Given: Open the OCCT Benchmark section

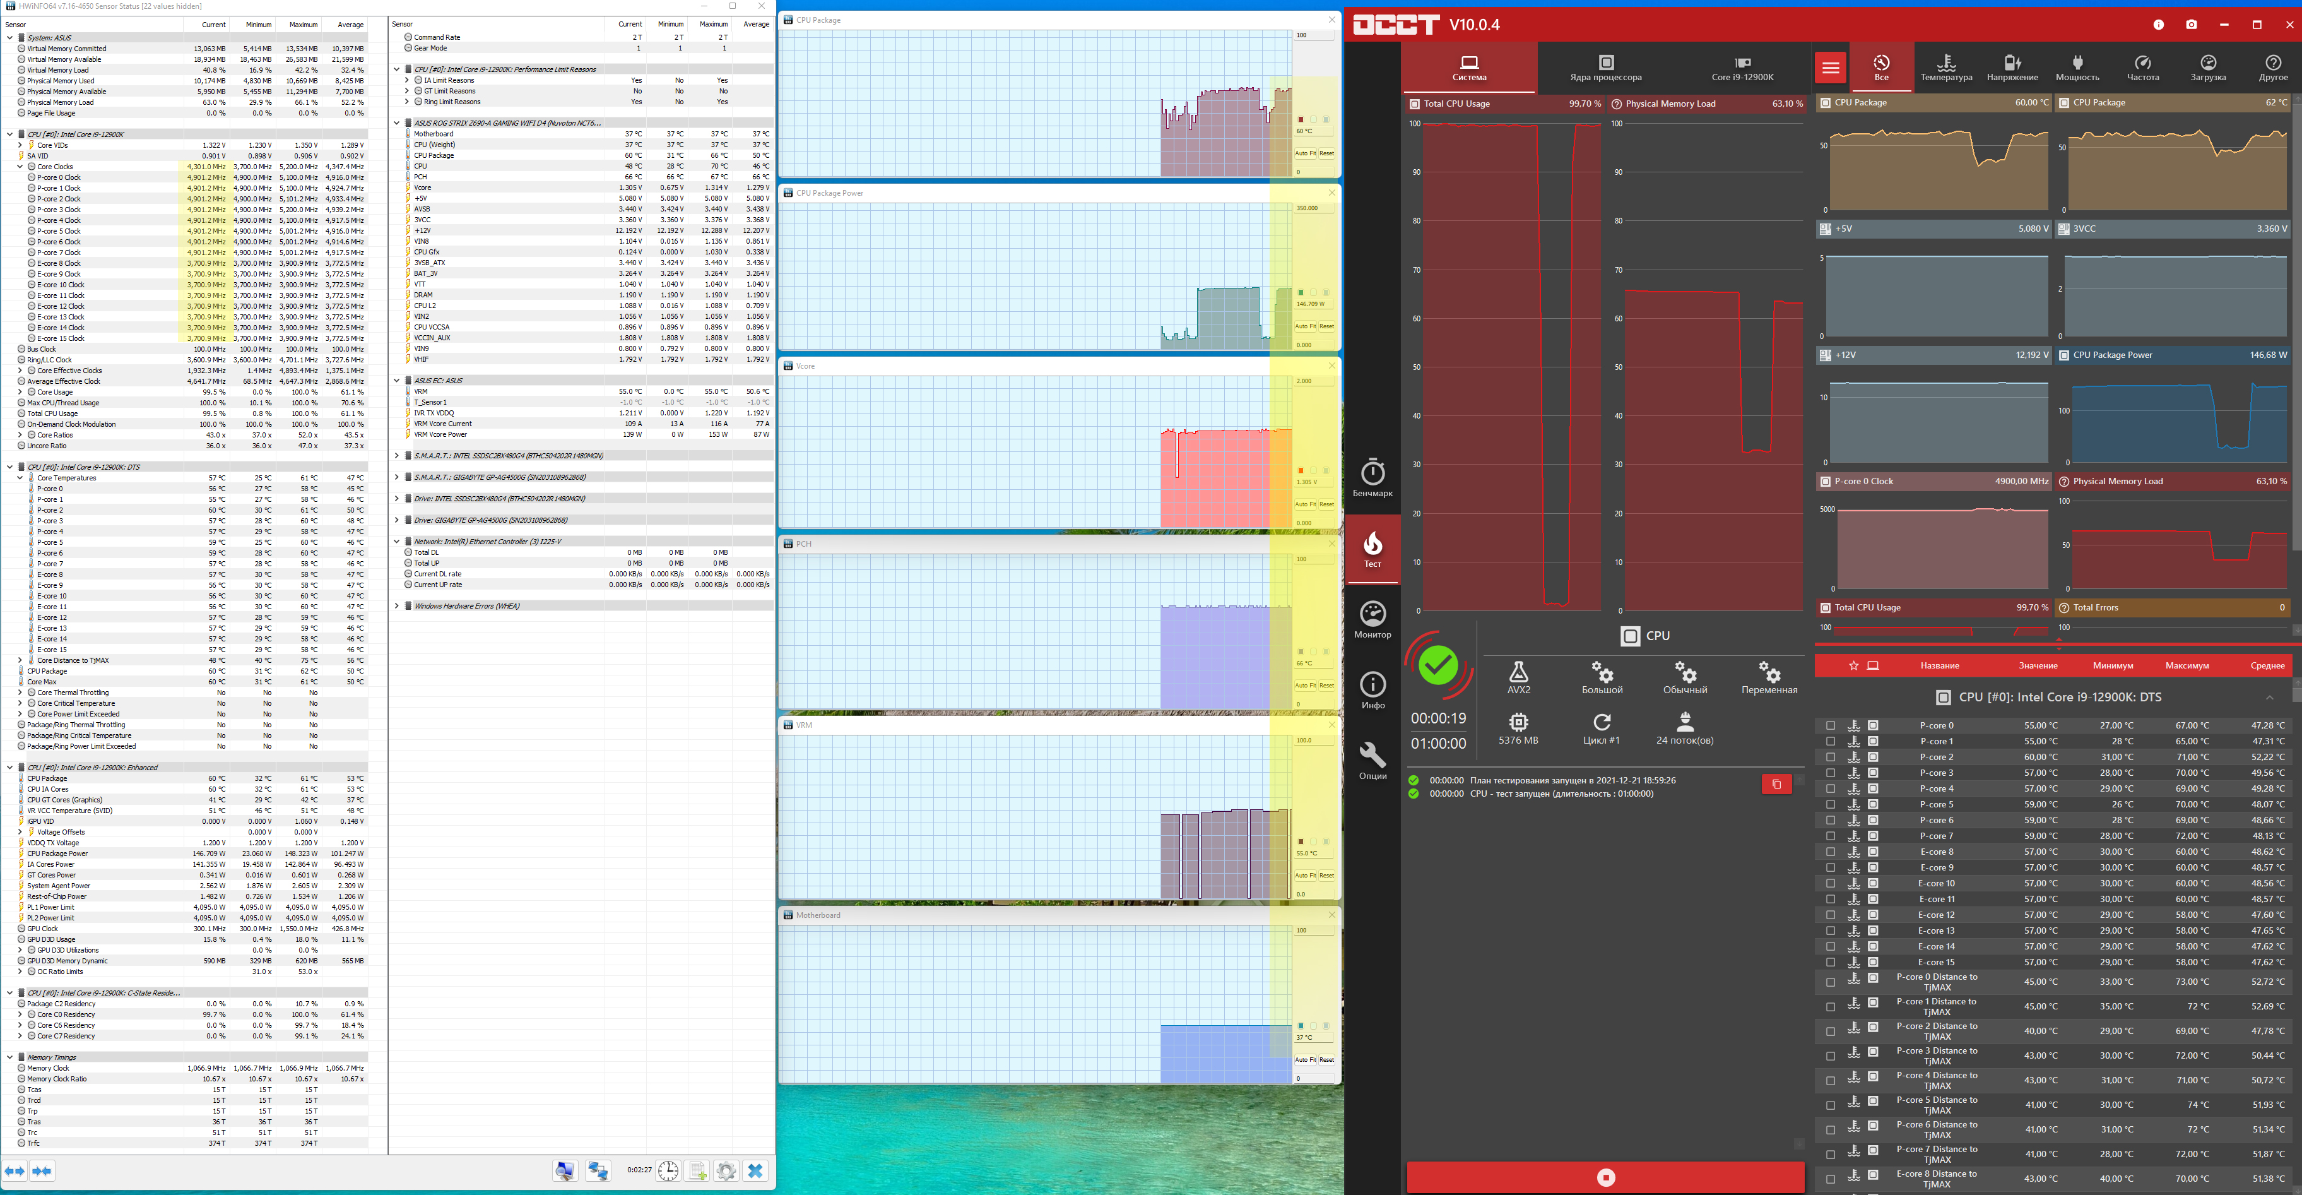Looking at the screenshot, I should pos(1372,478).
